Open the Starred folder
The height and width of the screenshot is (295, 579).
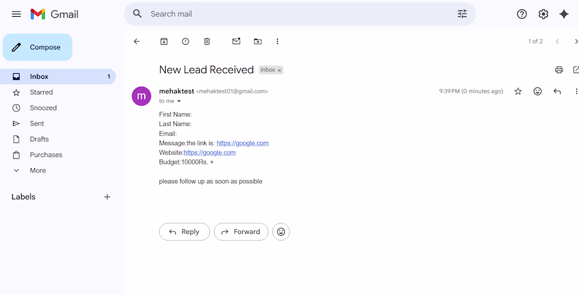(41, 92)
